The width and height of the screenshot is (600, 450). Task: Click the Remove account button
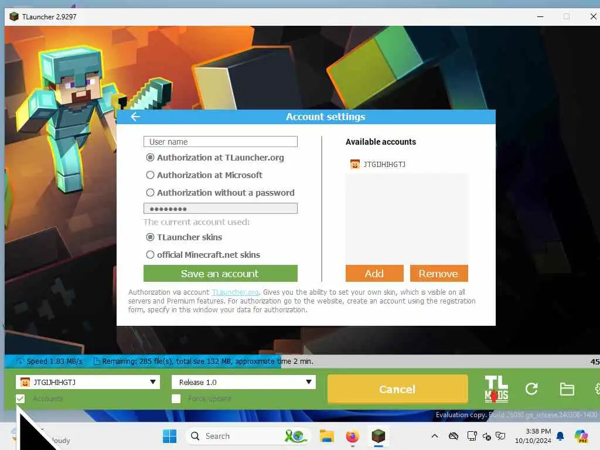point(439,274)
